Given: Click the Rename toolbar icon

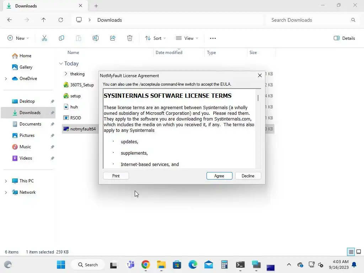Looking at the screenshot, I should (x=95, y=38).
